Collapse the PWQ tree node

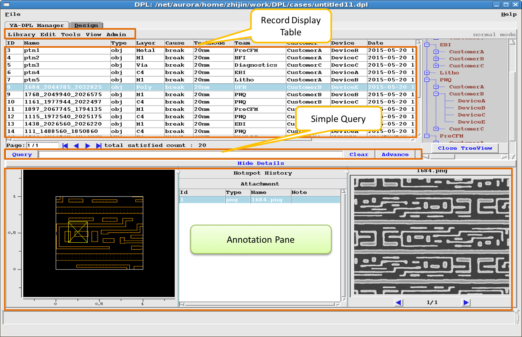click(427, 80)
